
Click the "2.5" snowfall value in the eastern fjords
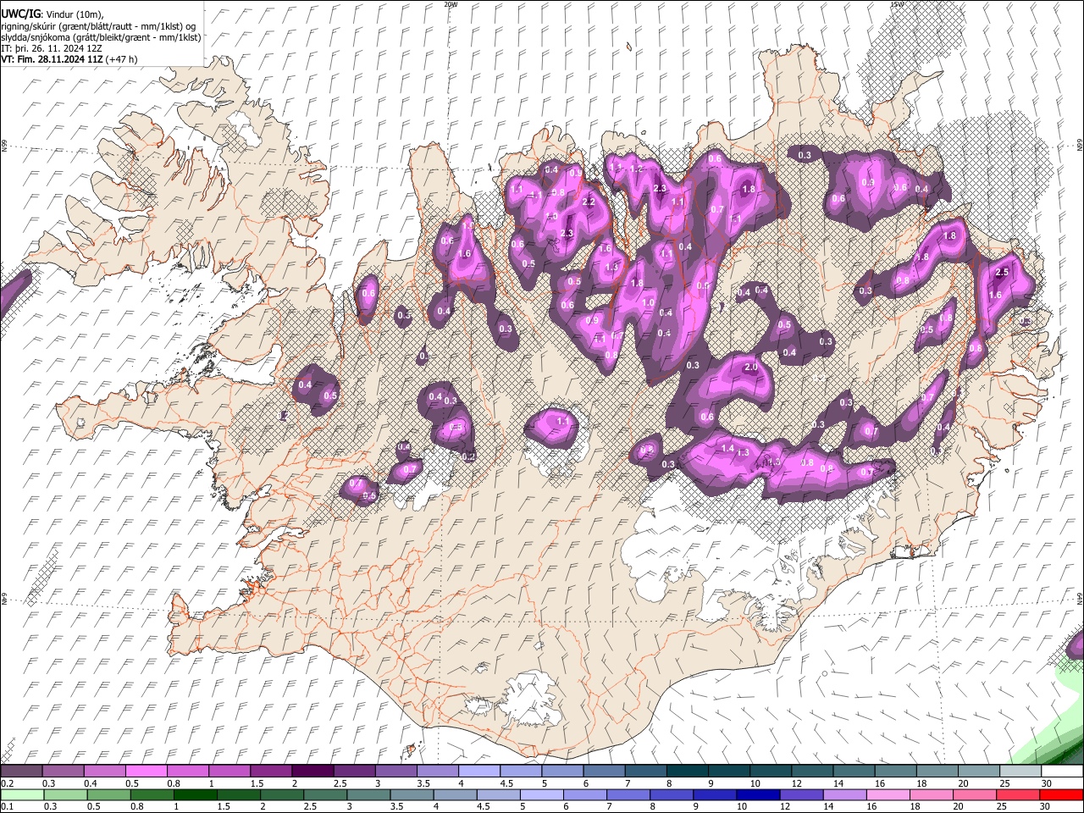click(1003, 273)
